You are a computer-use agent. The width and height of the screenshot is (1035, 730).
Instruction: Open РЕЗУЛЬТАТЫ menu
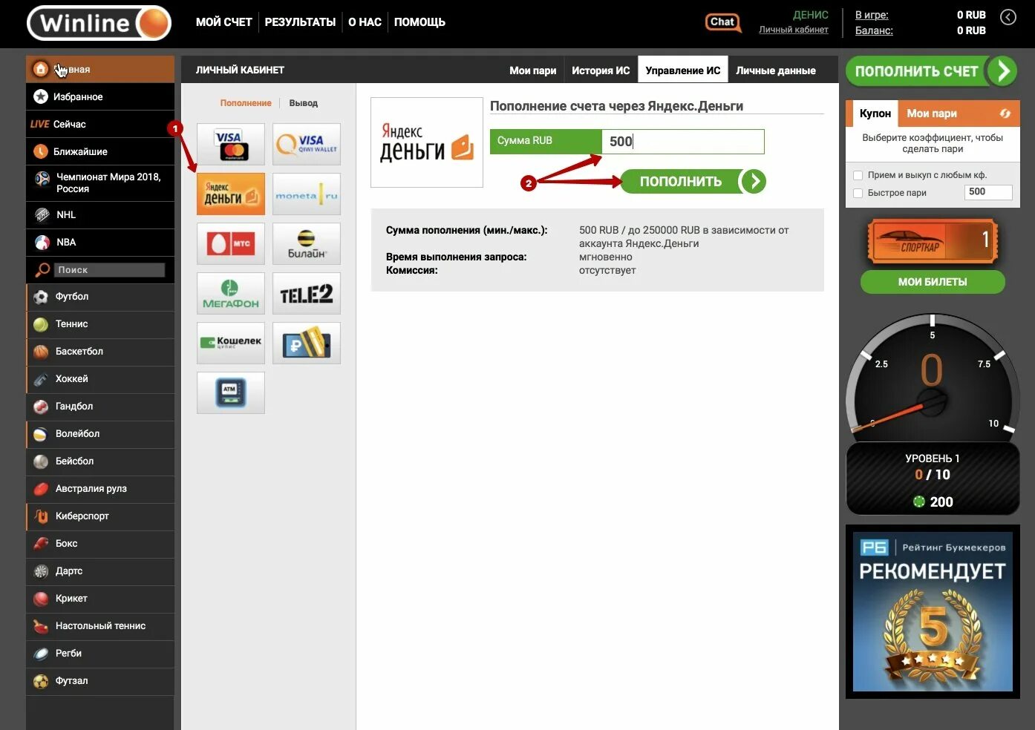point(300,22)
